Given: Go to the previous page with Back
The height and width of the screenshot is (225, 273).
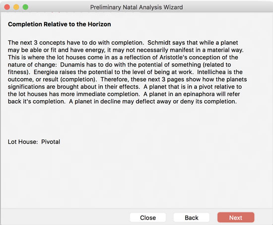Looking at the screenshot, I should (x=192, y=218).
